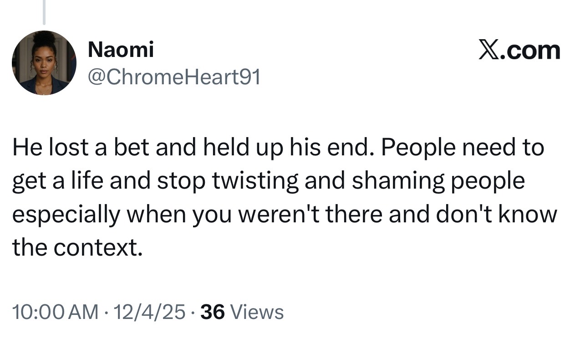
Task: Click the 10:00 AM timestamp
Action: point(55,312)
